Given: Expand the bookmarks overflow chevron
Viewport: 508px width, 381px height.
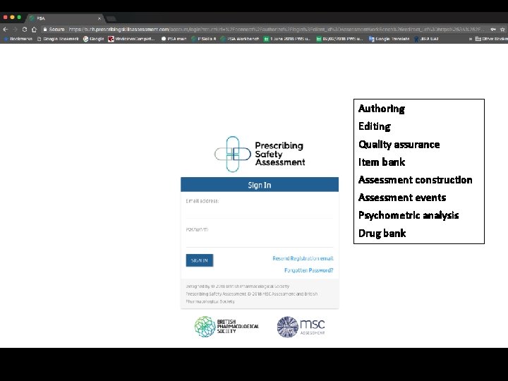Looking at the screenshot, I should [470, 39].
